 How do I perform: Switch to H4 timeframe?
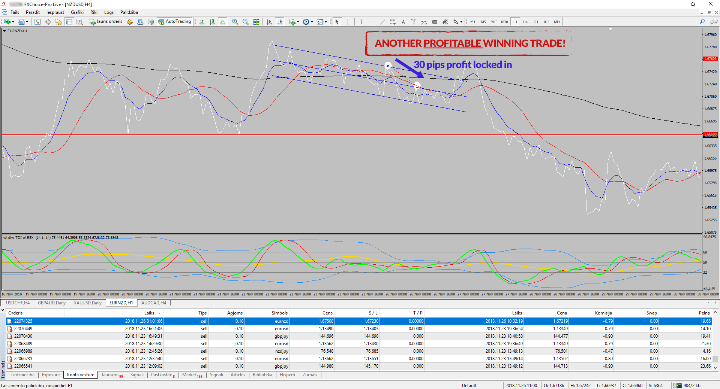coord(525,22)
